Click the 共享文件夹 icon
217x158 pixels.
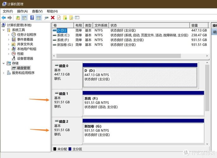point(13,44)
